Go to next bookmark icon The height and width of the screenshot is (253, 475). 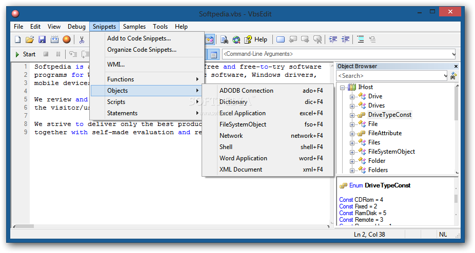[305, 39]
